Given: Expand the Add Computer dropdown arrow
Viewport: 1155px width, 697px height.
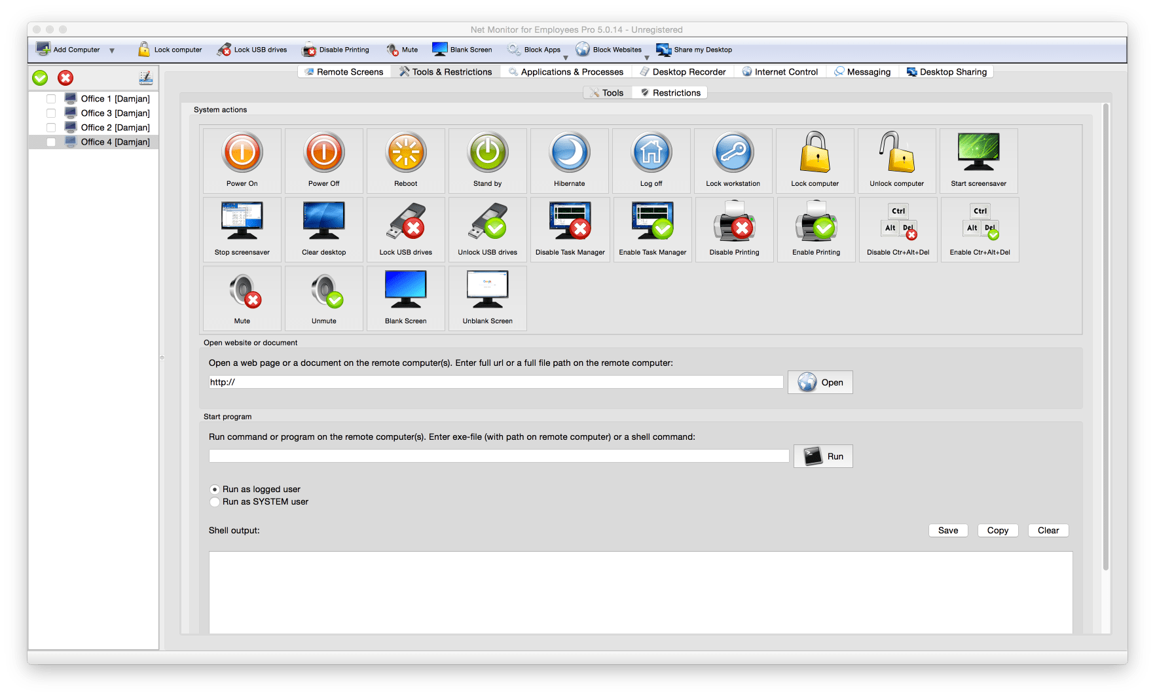Looking at the screenshot, I should pyautogui.click(x=112, y=50).
